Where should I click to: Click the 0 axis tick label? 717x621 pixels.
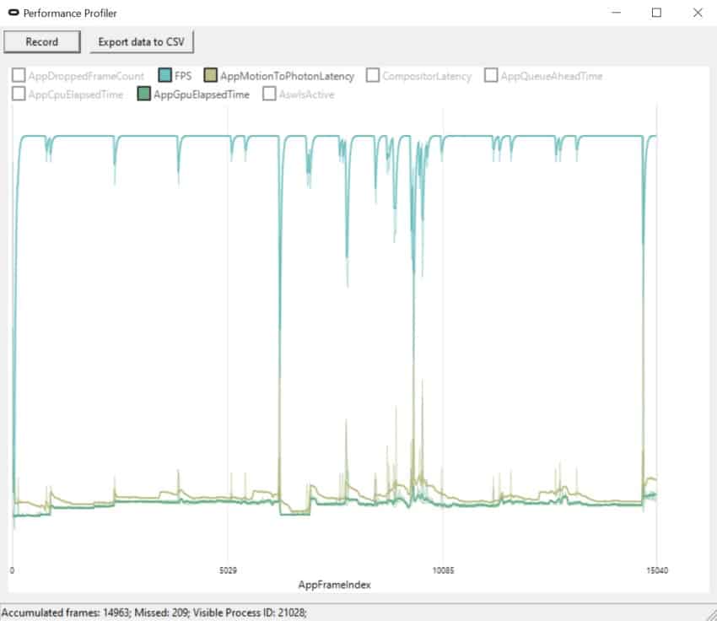pyautogui.click(x=12, y=570)
